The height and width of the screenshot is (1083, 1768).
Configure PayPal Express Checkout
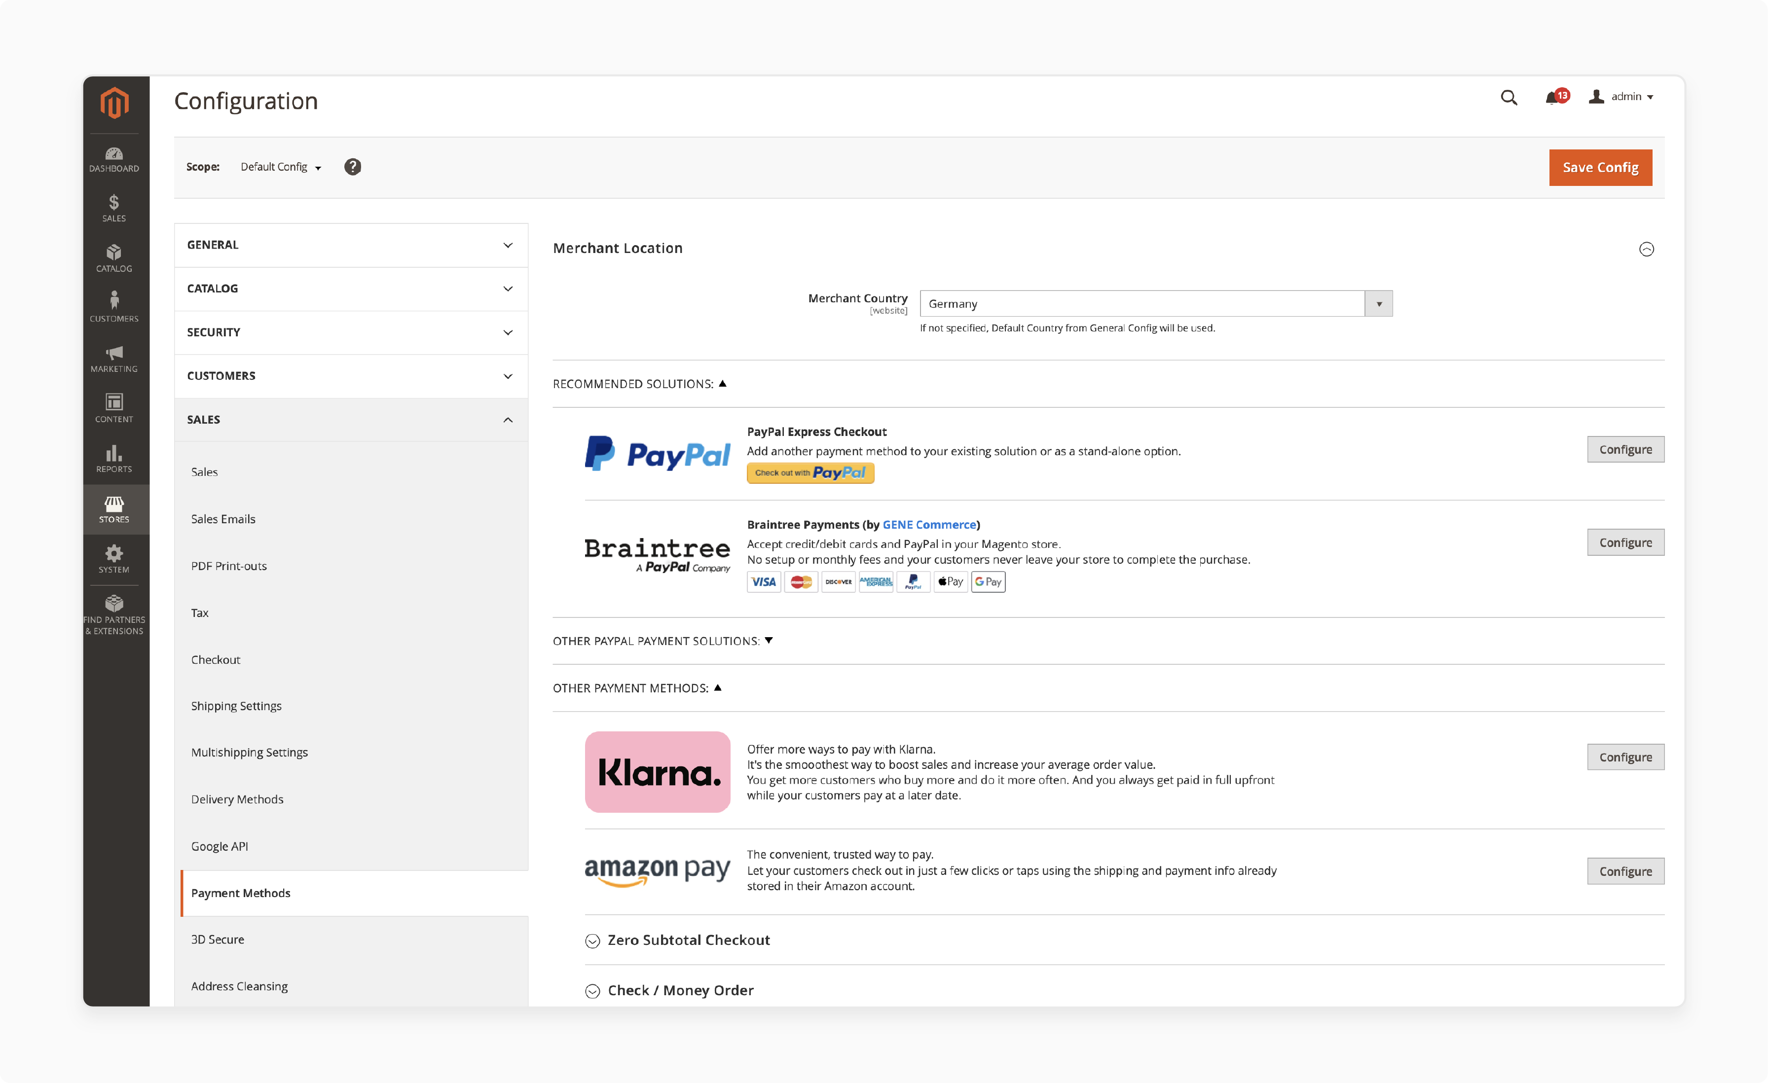pyautogui.click(x=1625, y=450)
